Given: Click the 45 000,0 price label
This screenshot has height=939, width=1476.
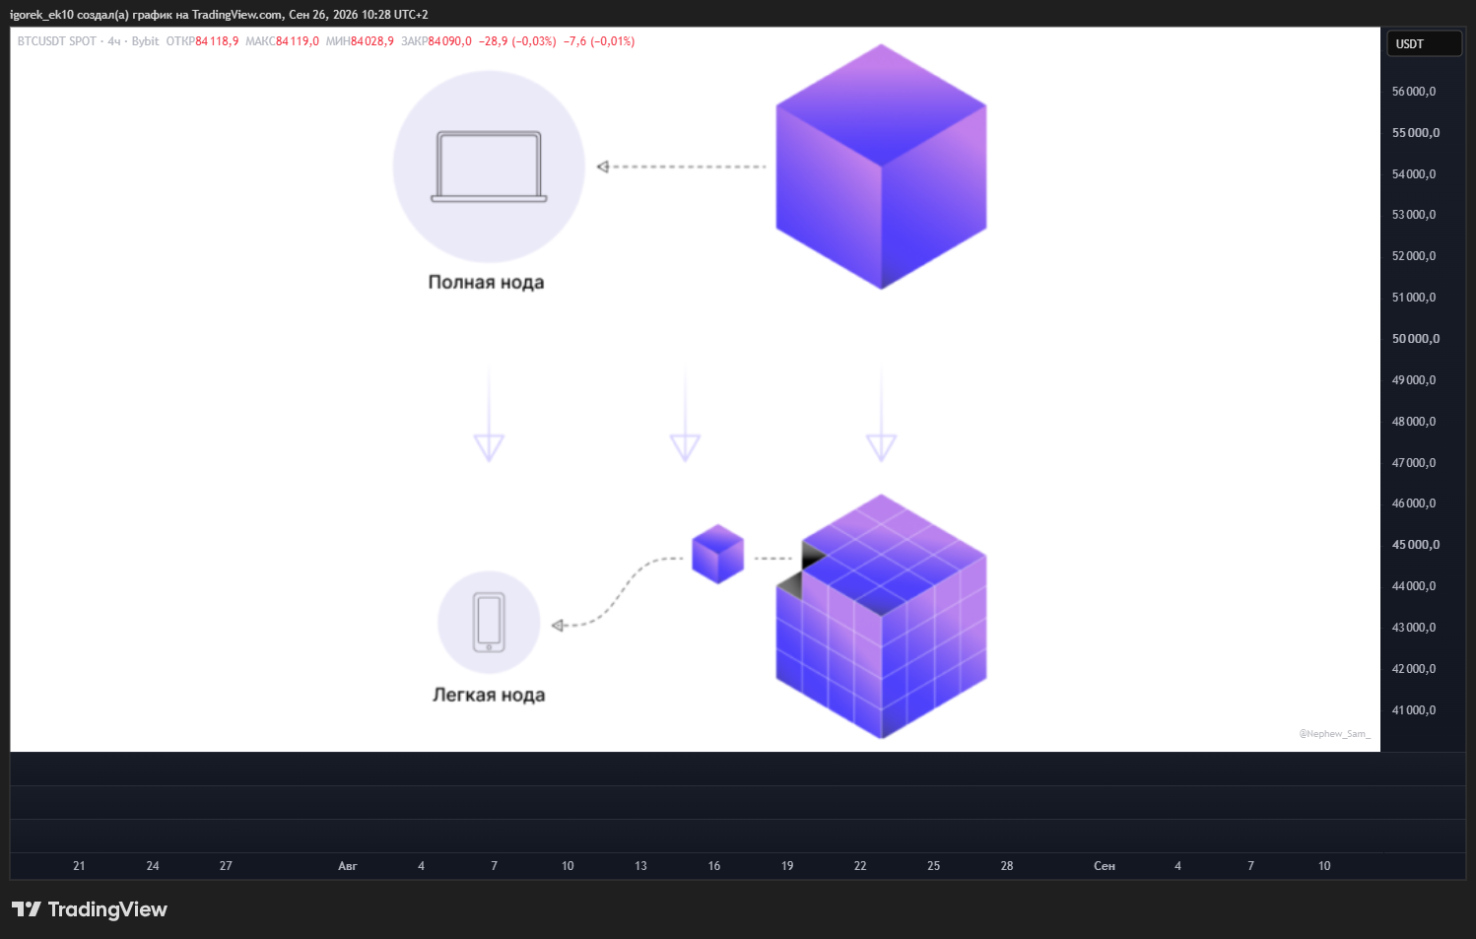Looking at the screenshot, I should click(x=1416, y=545).
